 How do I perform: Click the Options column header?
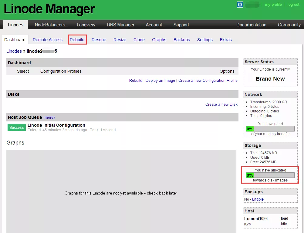(x=227, y=71)
